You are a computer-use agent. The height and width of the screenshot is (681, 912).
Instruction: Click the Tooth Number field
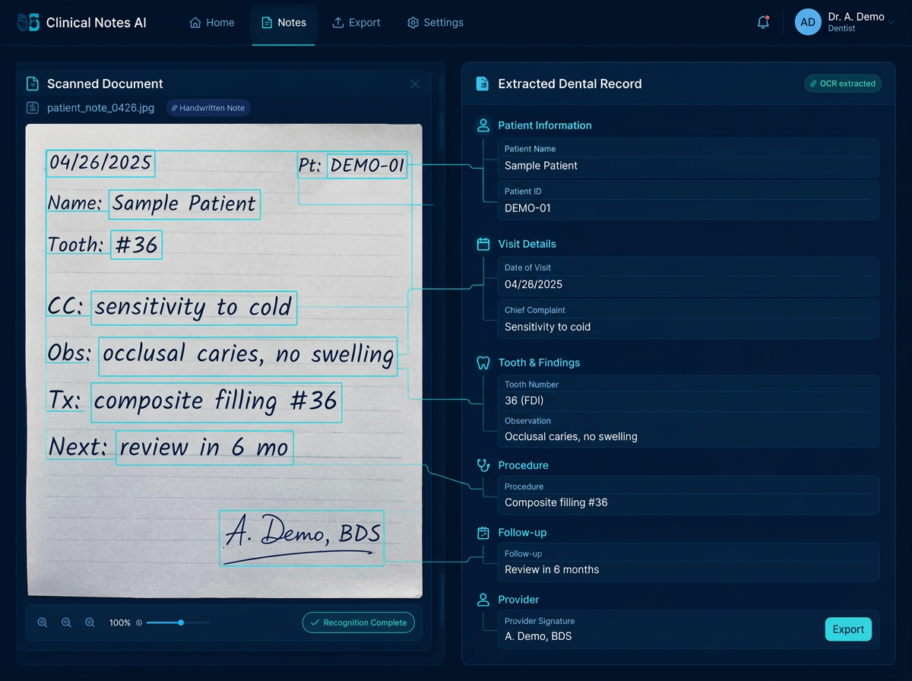pos(688,394)
